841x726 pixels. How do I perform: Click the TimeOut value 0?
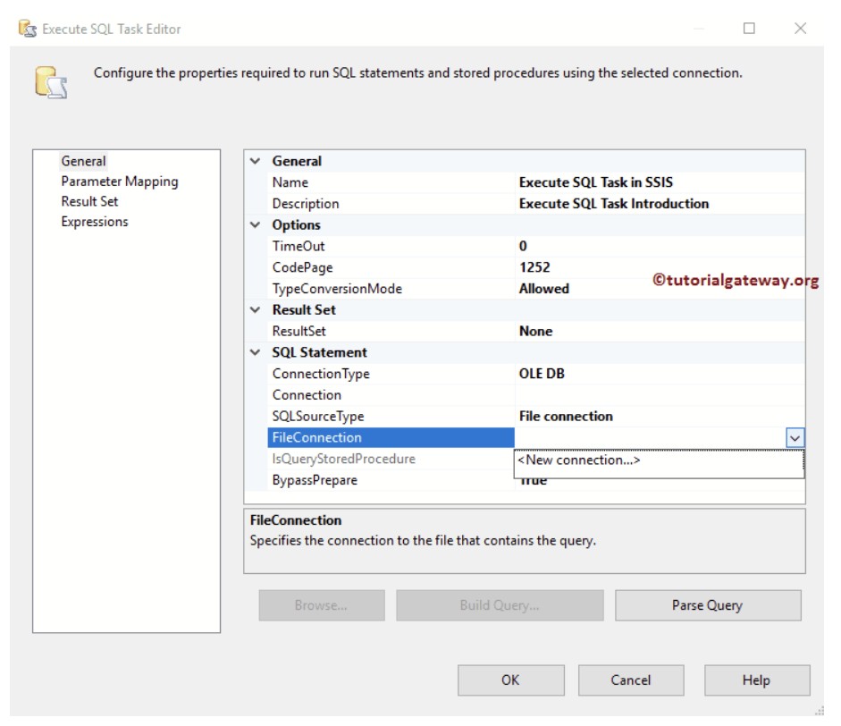coord(523,246)
